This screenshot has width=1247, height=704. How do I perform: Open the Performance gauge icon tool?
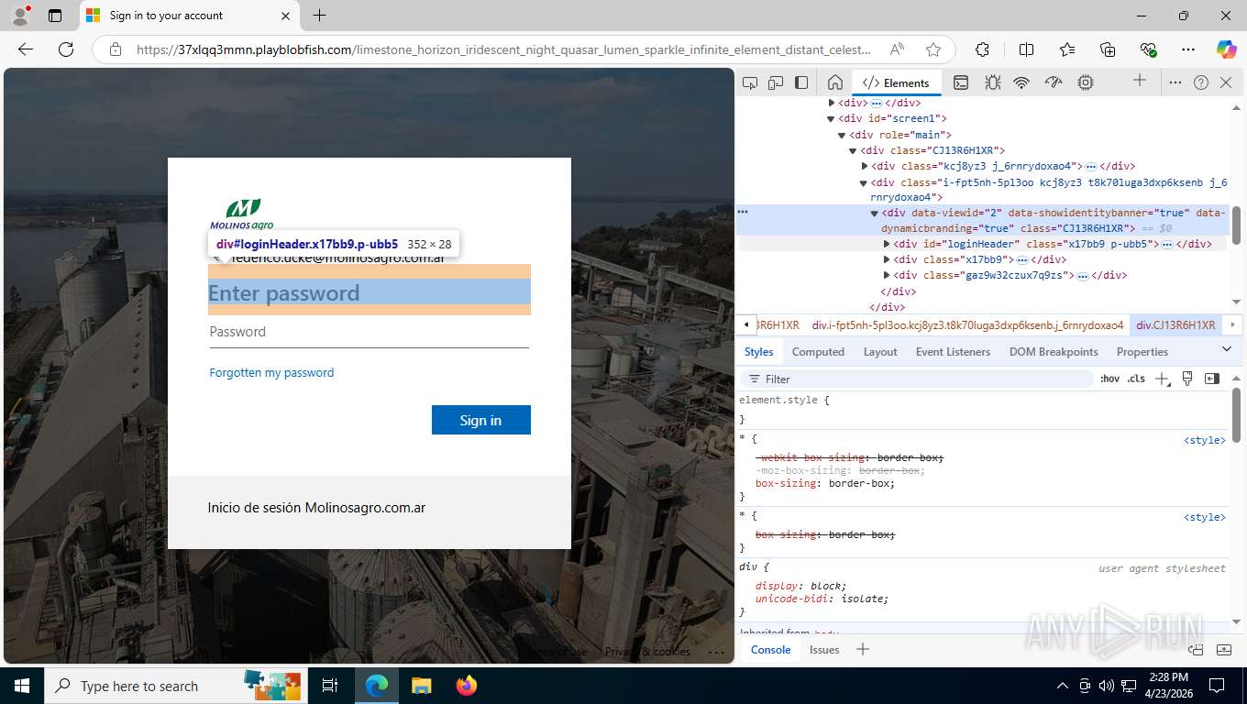coord(1054,82)
